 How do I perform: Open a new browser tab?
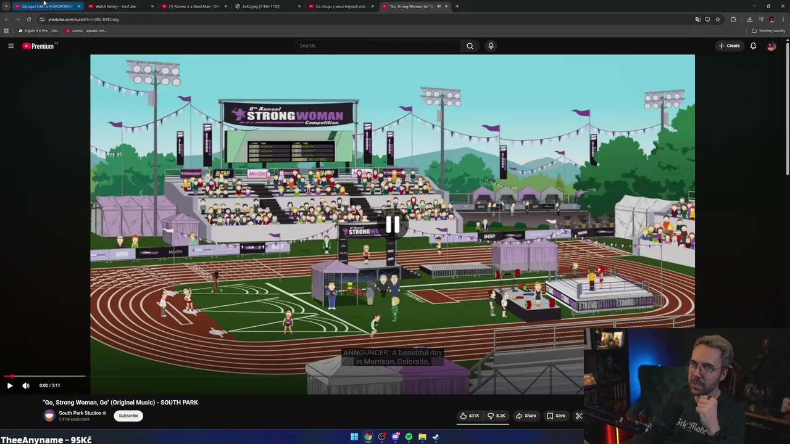pos(457,6)
